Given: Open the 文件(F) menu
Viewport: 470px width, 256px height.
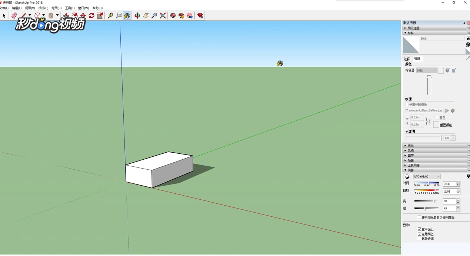Looking at the screenshot, I should [4, 8].
